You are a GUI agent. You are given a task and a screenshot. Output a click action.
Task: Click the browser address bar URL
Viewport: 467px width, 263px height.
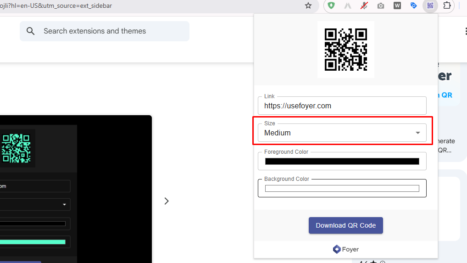56,6
